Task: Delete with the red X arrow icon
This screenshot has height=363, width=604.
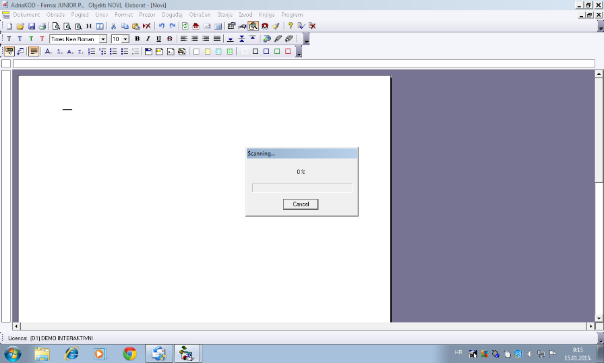Action: coord(147,26)
